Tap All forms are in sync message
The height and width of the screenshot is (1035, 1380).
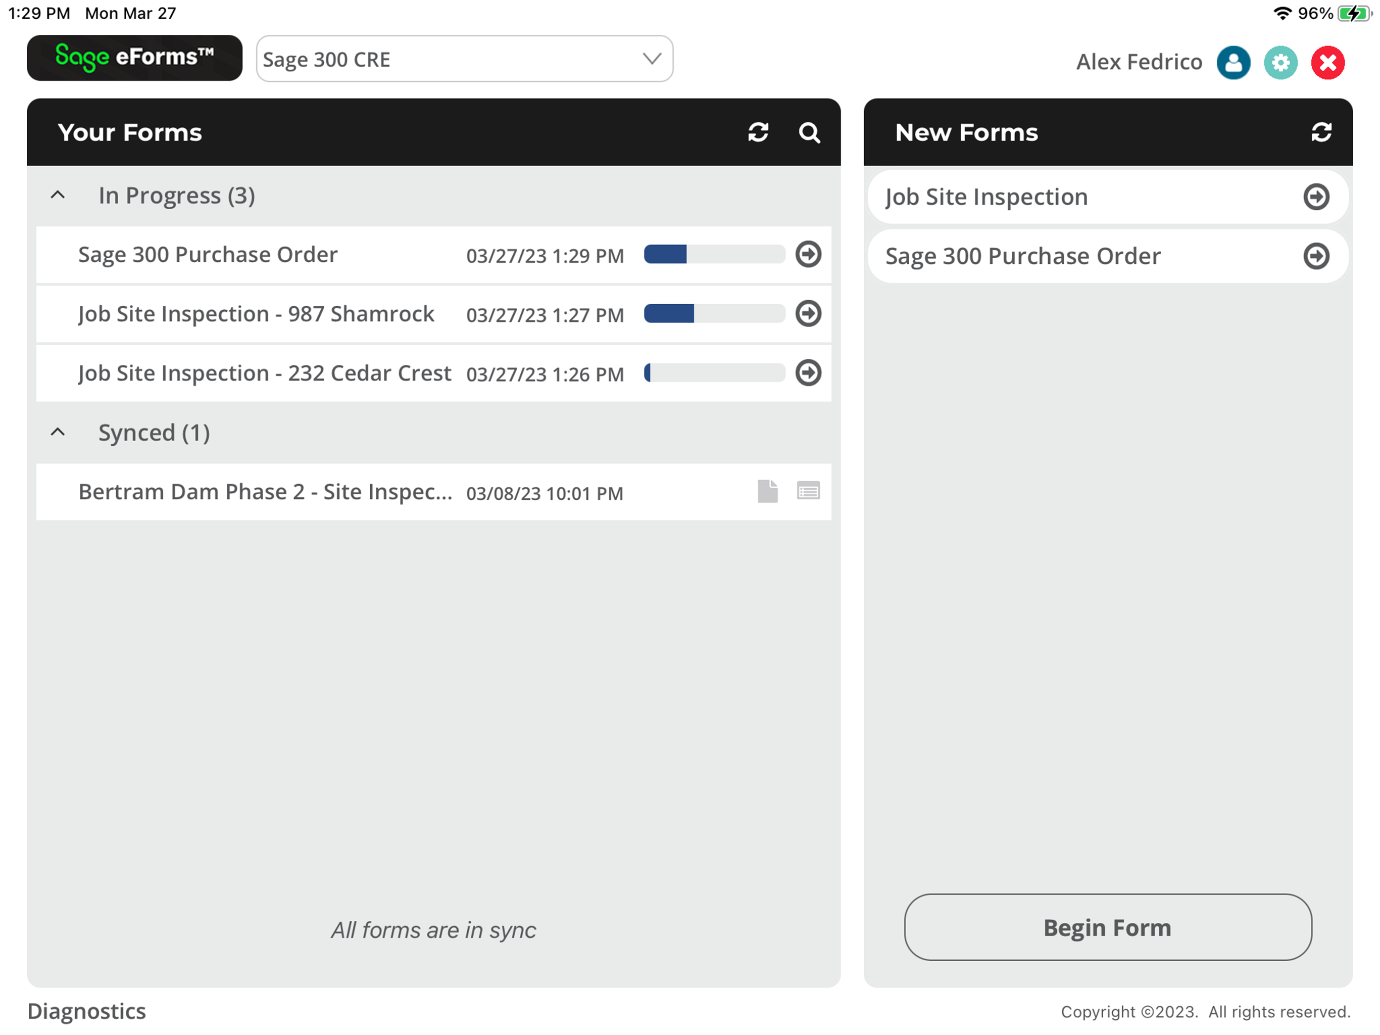click(x=433, y=930)
